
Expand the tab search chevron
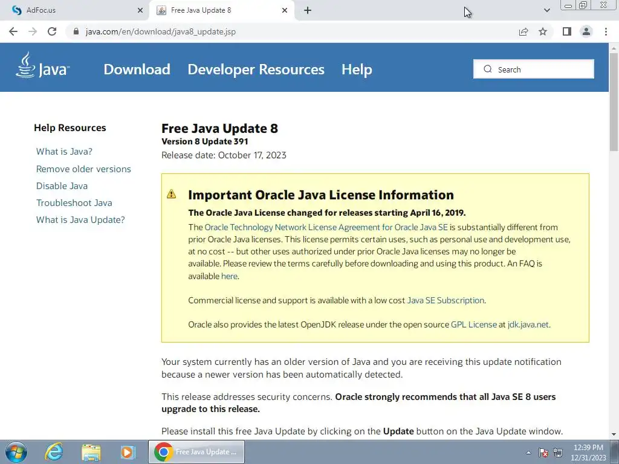(x=546, y=10)
